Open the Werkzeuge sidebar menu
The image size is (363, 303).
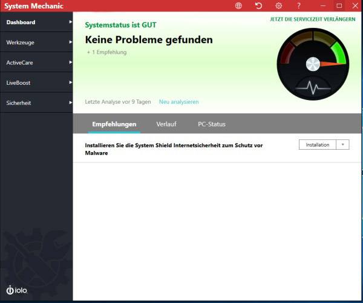coord(36,42)
